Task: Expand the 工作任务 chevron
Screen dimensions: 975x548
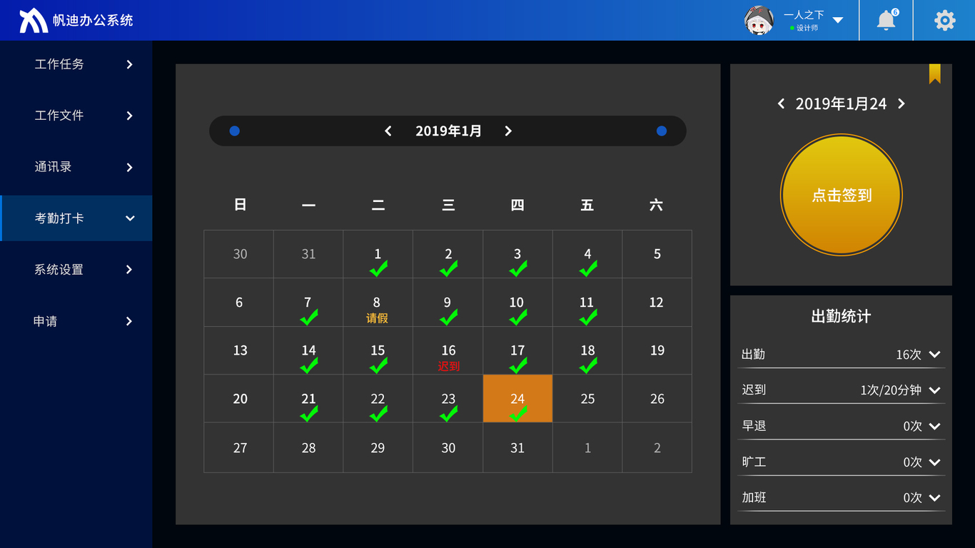Action: [129, 64]
